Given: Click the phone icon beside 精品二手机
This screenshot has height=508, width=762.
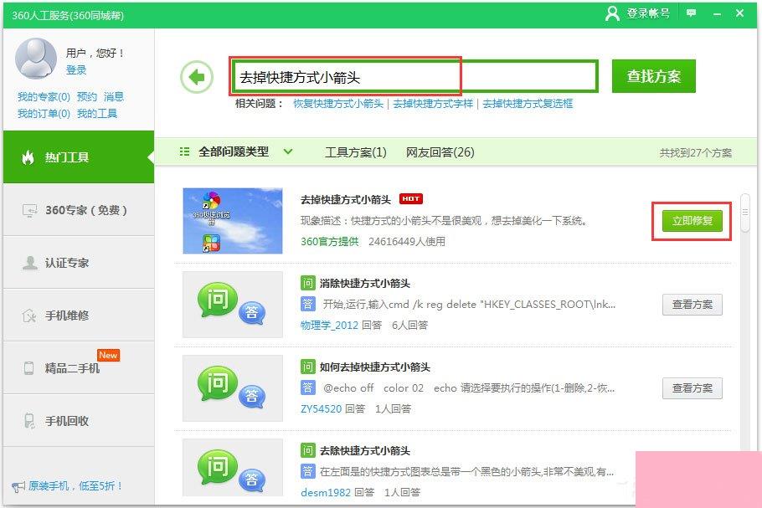Looking at the screenshot, I should pos(28,368).
